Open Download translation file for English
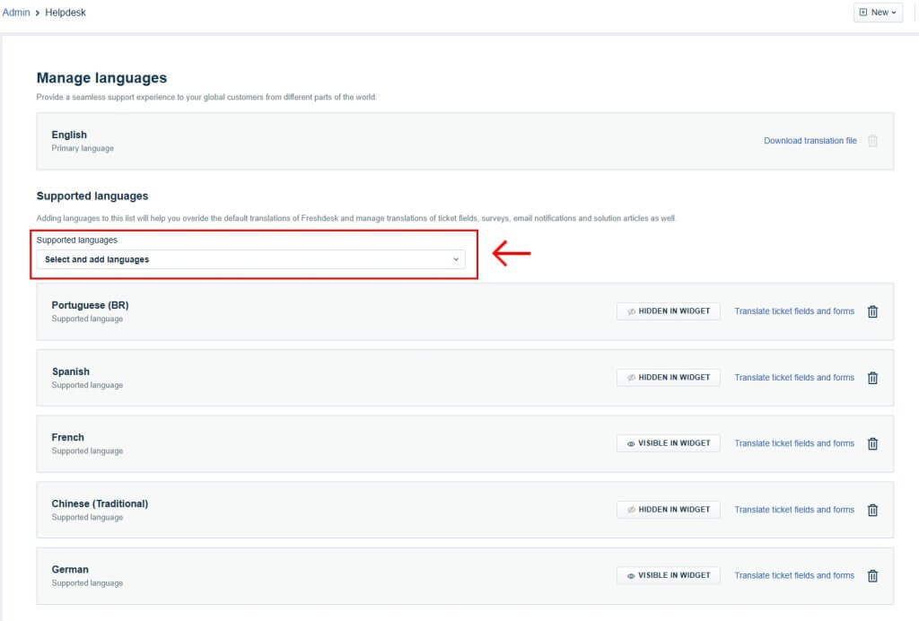This screenshot has height=621, width=919. click(810, 140)
